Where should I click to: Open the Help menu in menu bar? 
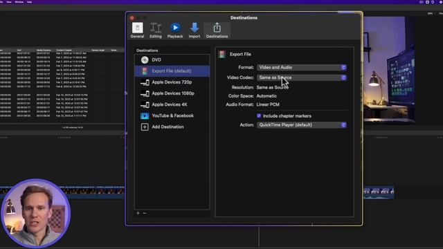pyautogui.click(x=29, y=2)
